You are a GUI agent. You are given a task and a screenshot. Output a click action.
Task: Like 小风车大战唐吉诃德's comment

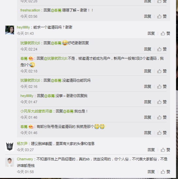point(162,117)
